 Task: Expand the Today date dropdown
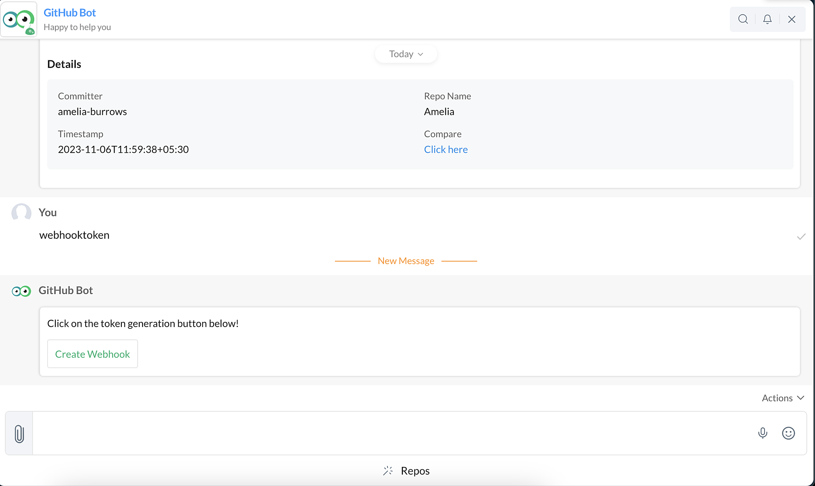pos(406,54)
